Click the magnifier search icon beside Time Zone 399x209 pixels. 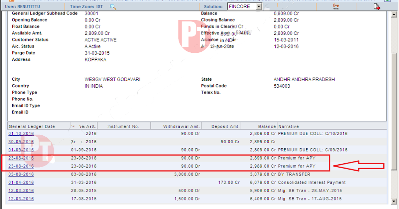pyautogui.click(x=113, y=7)
